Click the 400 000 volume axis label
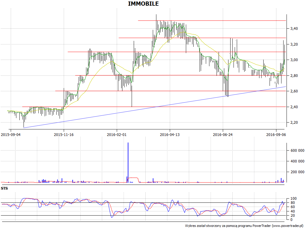This screenshot has width=305, height=229. (x=297, y=161)
